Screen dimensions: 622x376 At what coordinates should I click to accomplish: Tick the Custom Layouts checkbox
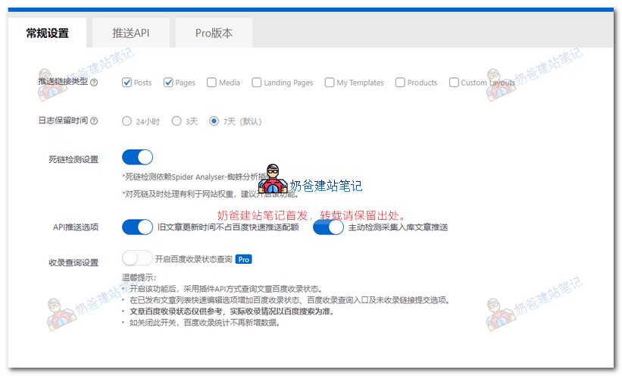454,83
